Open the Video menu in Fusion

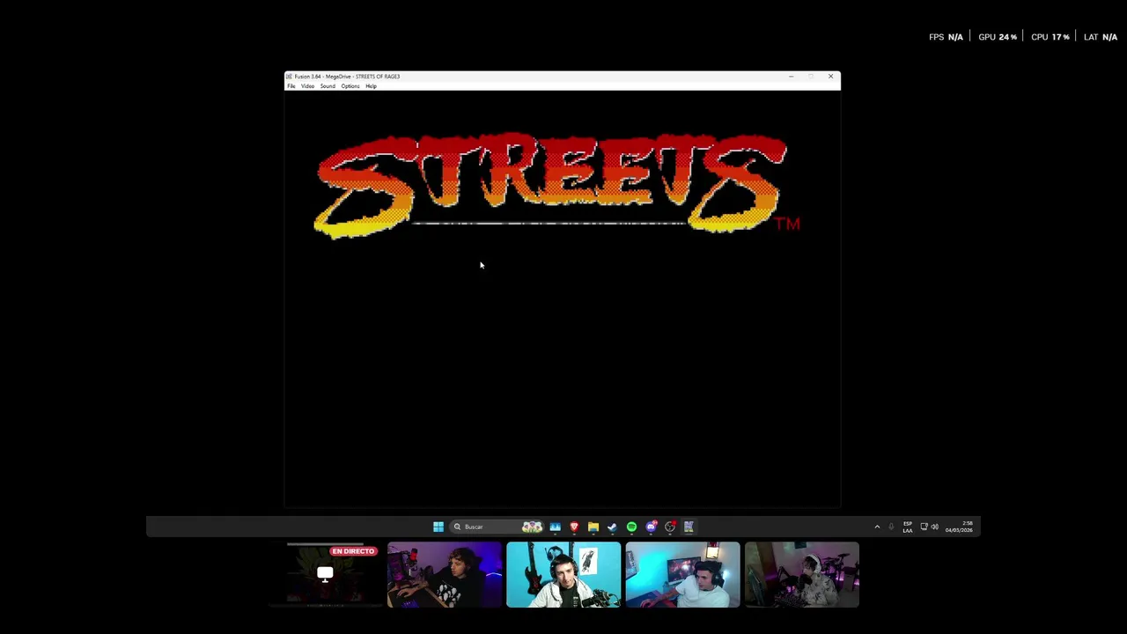tap(308, 86)
